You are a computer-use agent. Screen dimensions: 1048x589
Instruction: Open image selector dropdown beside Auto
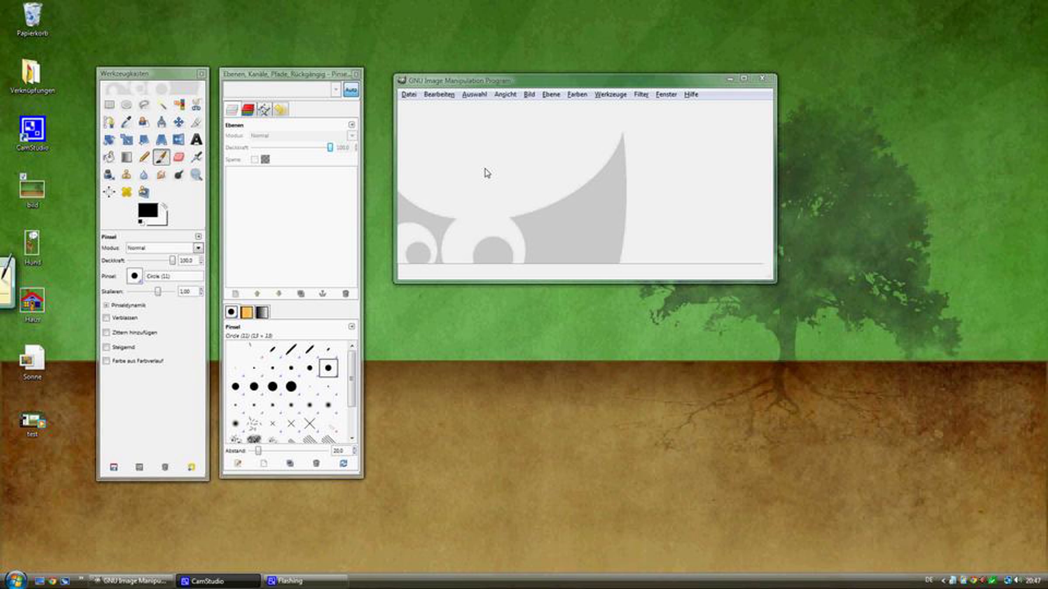pyautogui.click(x=335, y=90)
